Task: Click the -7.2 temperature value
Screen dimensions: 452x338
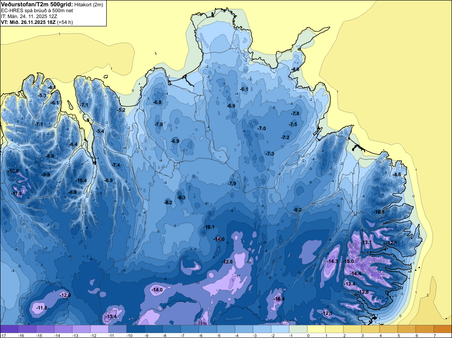Action: tap(285, 138)
